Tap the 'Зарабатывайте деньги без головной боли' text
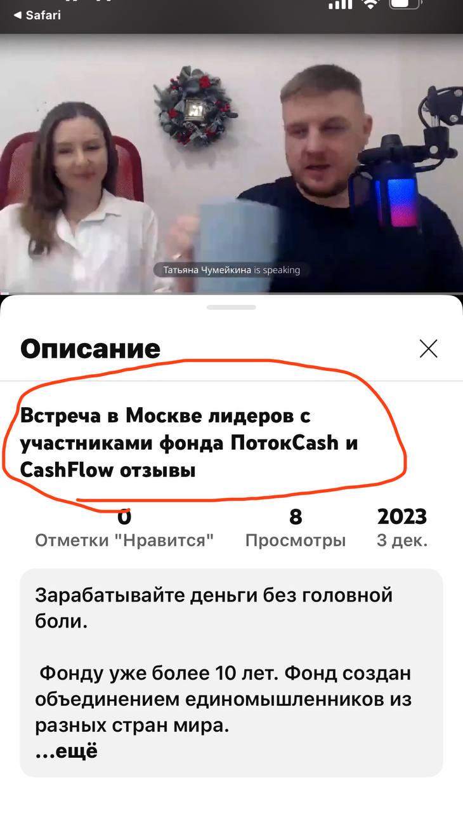This screenshot has width=463, height=813. point(214,608)
